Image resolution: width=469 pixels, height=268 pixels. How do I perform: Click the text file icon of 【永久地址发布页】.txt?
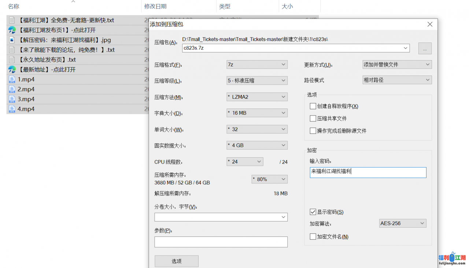point(12,59)
